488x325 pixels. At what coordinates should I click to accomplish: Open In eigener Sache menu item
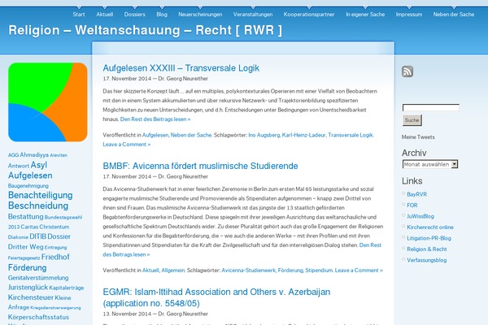pyautogui.click(x=365, y=15)
